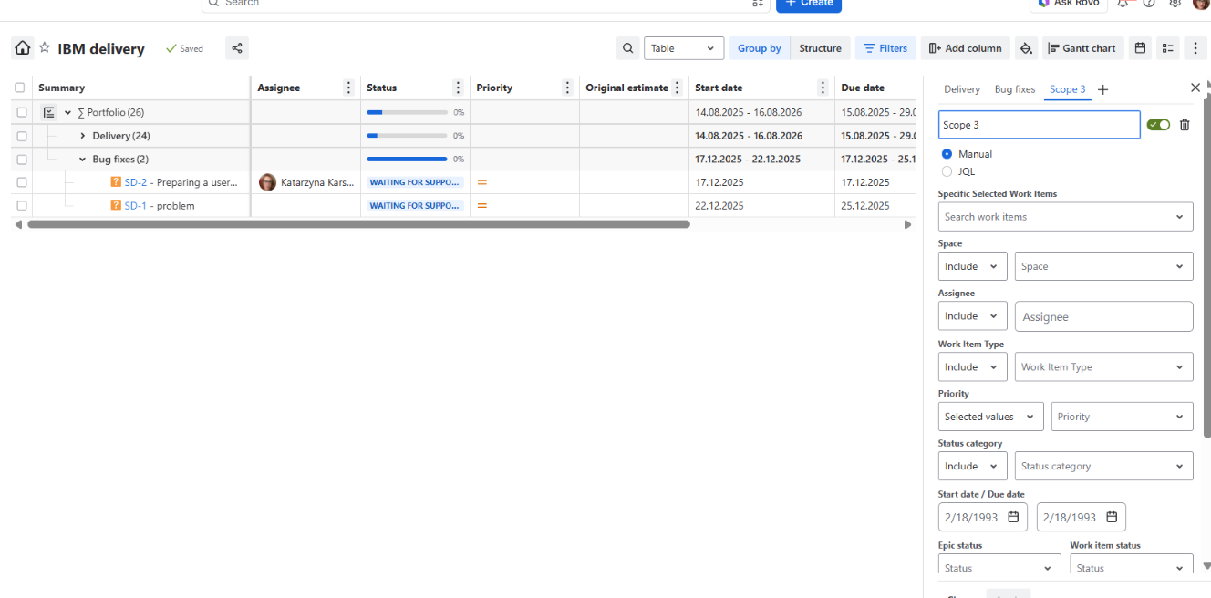Open the due date calendar picker icon
The height and width of the screenshot is (598, 1211).
click(1112, 517)
